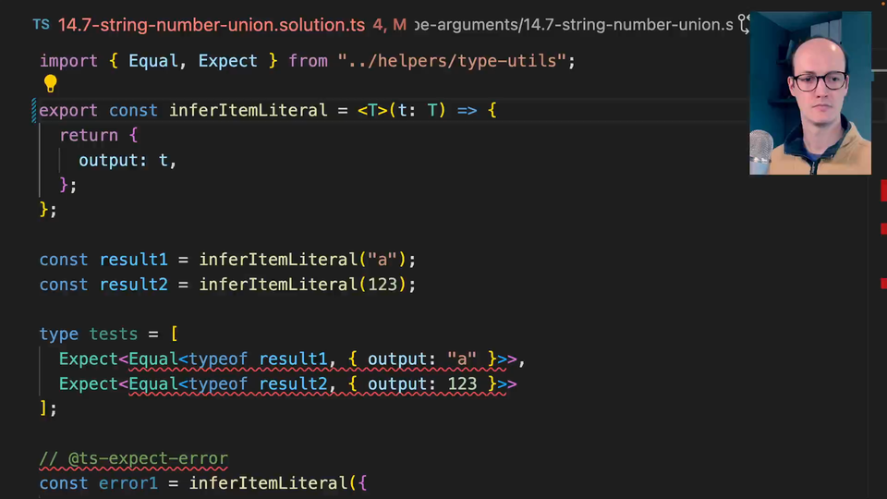Click the result1 variable declaration

pyautogui.click(x=134, y=260)
